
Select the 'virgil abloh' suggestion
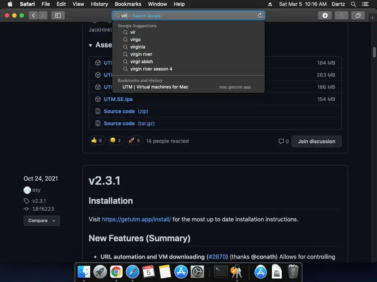(x=188, y=62)
